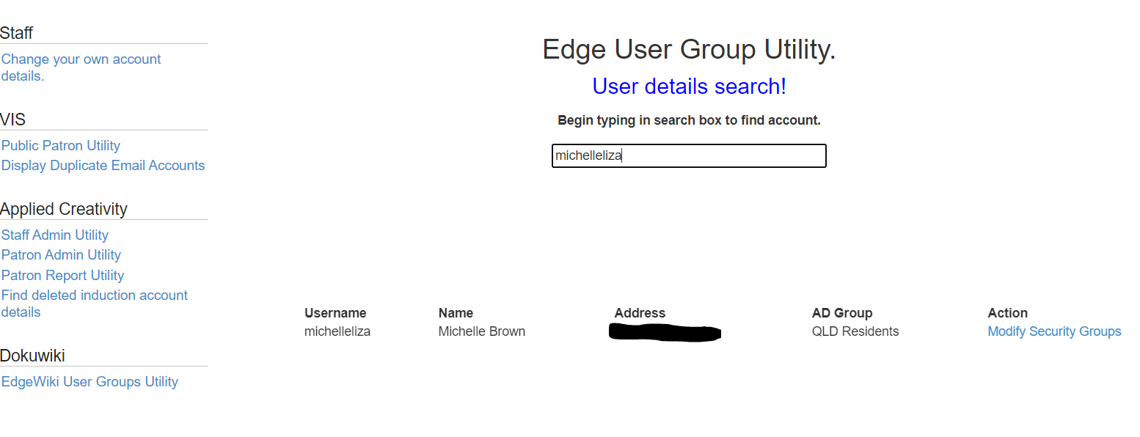Open EdgeWiki User Groups Utility link
Viewport: 1140px width, 437px height.
click(89, 382)
